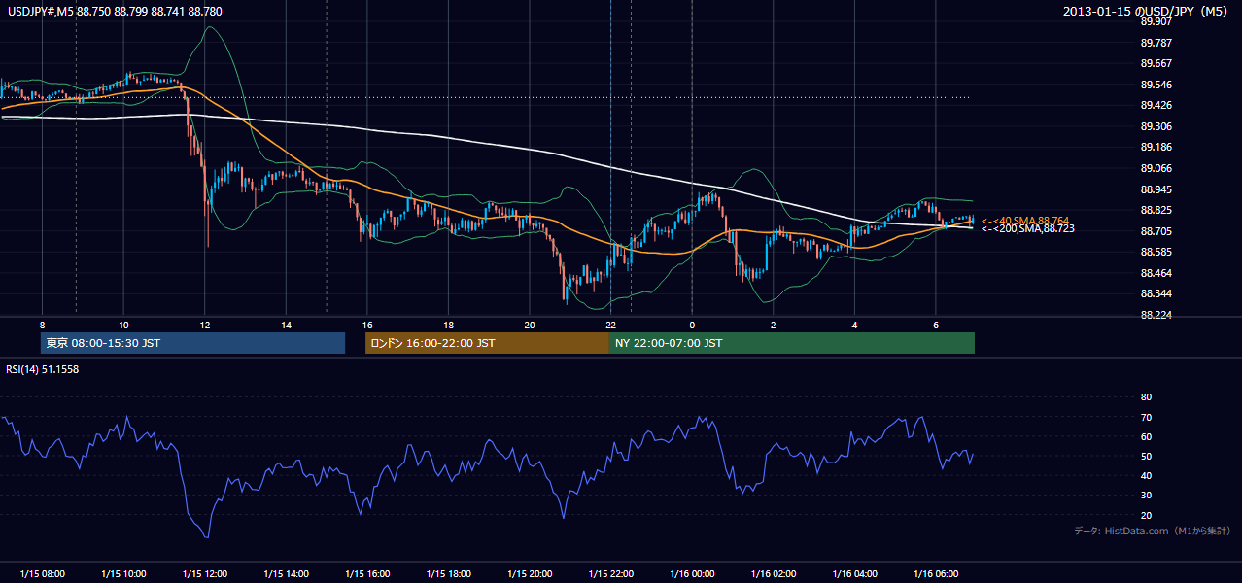Click the 1/15 18:00 date label
Image resolution: width=1242 pixels, height=583 pixels.
pyautogui.click(x=448, y=574)
